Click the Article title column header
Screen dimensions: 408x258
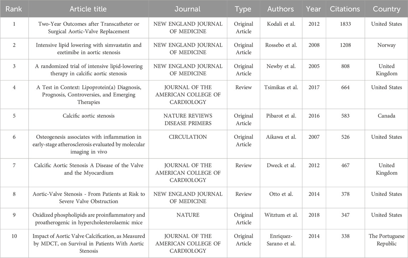click(88, 9)
